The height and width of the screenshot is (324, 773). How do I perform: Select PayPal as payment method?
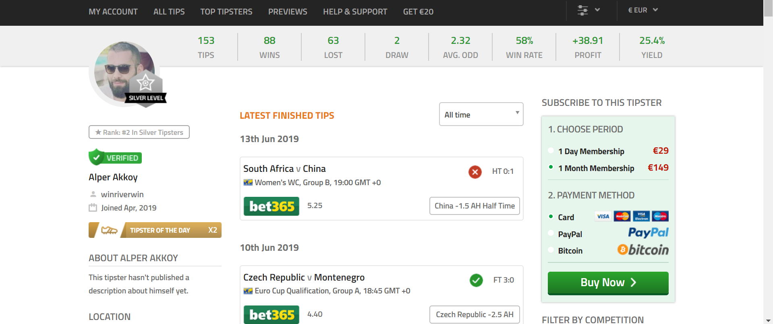coord(551,233)
